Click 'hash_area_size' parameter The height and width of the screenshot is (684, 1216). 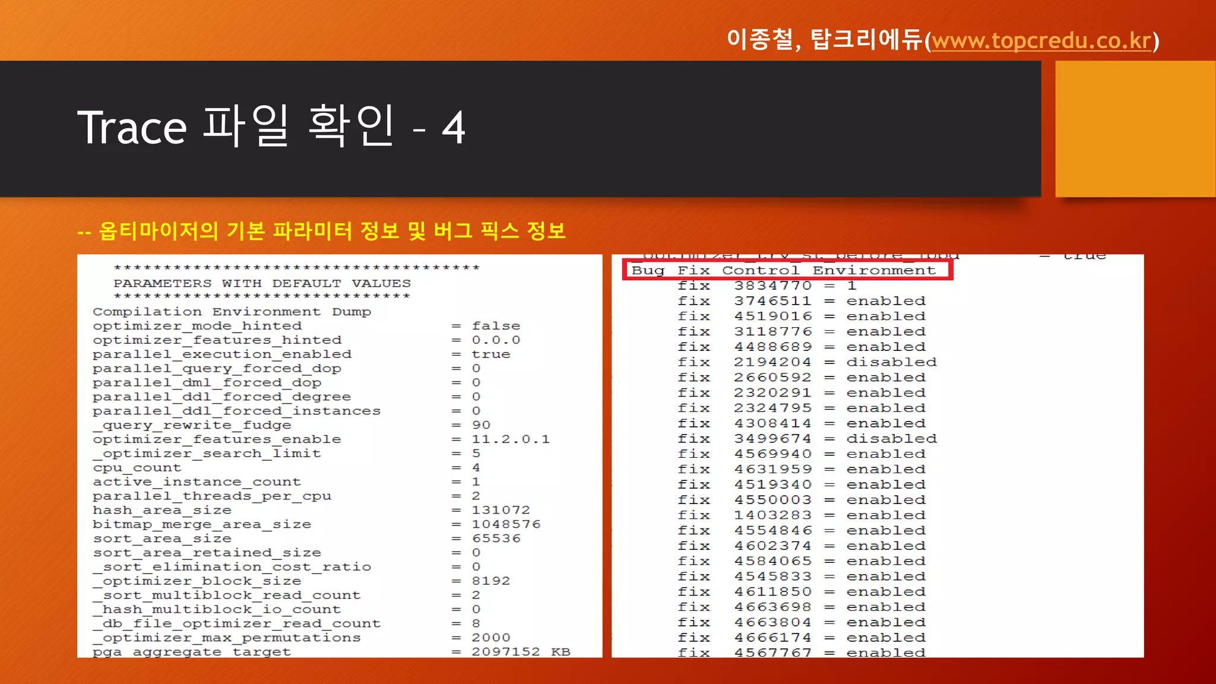coord(162,511)
